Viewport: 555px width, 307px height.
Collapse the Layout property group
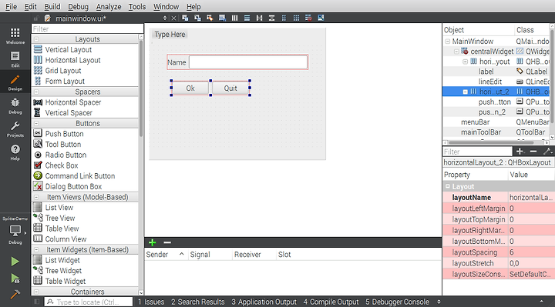point(448,186)
